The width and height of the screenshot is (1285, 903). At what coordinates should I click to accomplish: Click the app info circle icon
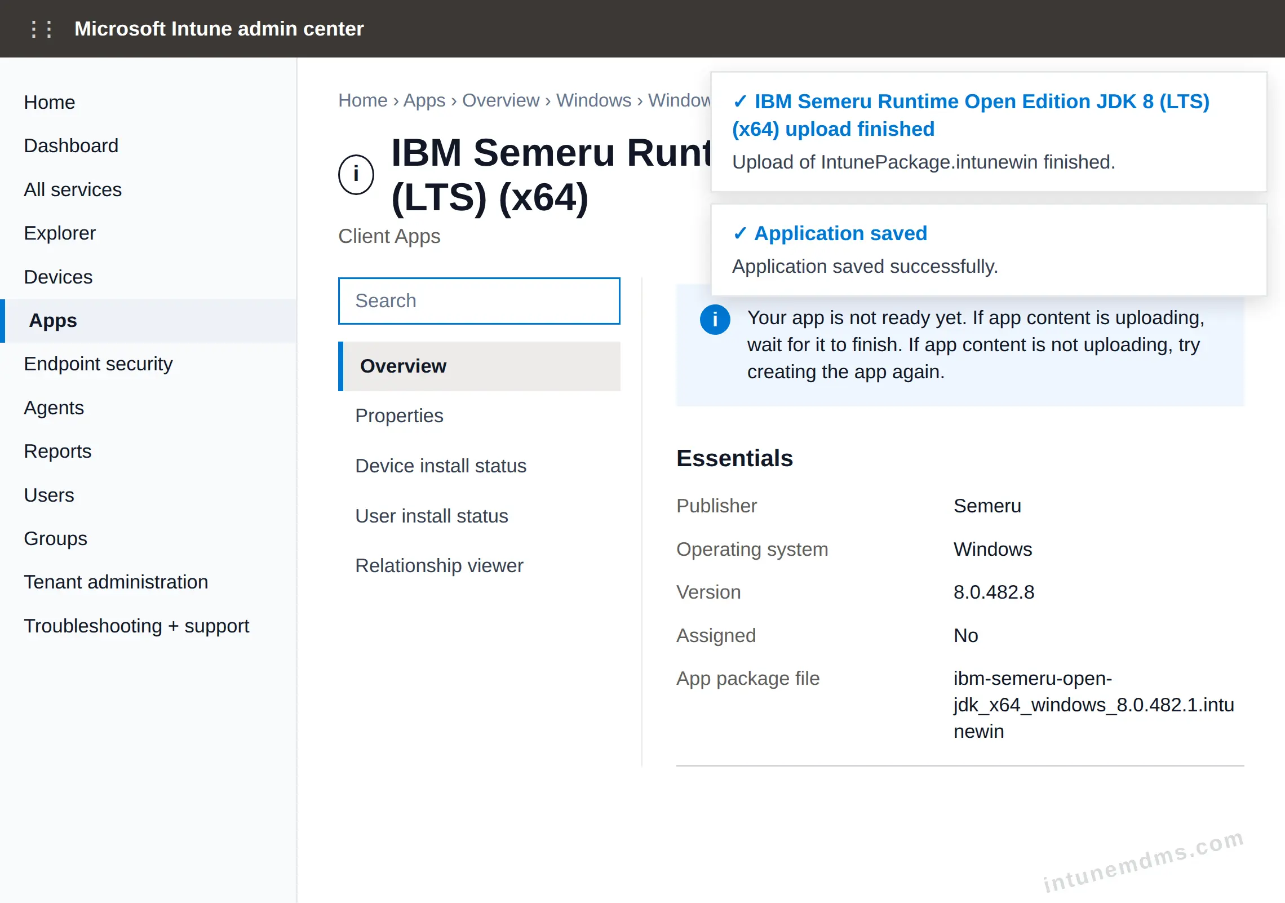point(356,175)
